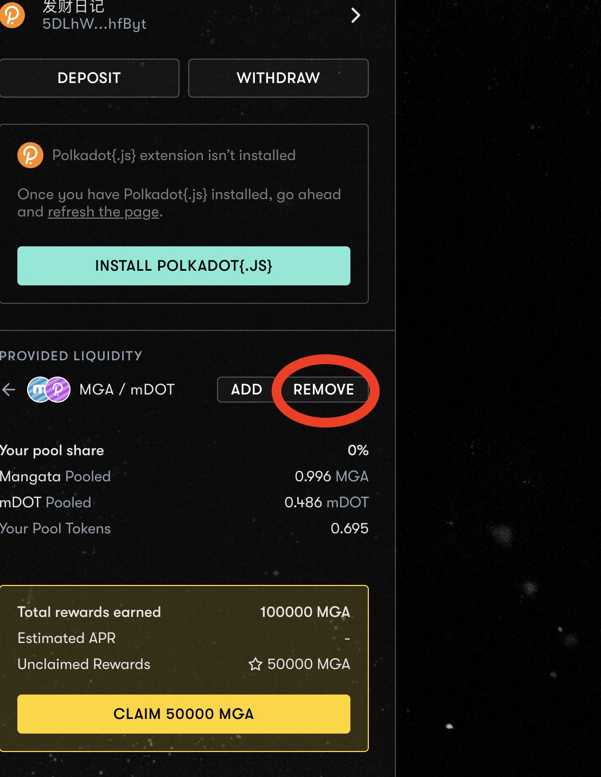Click the Polkadot logo in the extension notice

coord(30,155)
